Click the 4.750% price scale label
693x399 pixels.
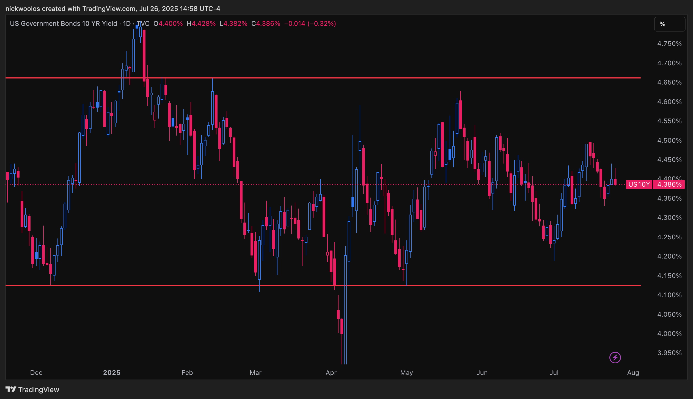(x=669, y=44)
